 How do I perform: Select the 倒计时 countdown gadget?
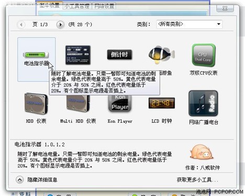click(119, 55)
